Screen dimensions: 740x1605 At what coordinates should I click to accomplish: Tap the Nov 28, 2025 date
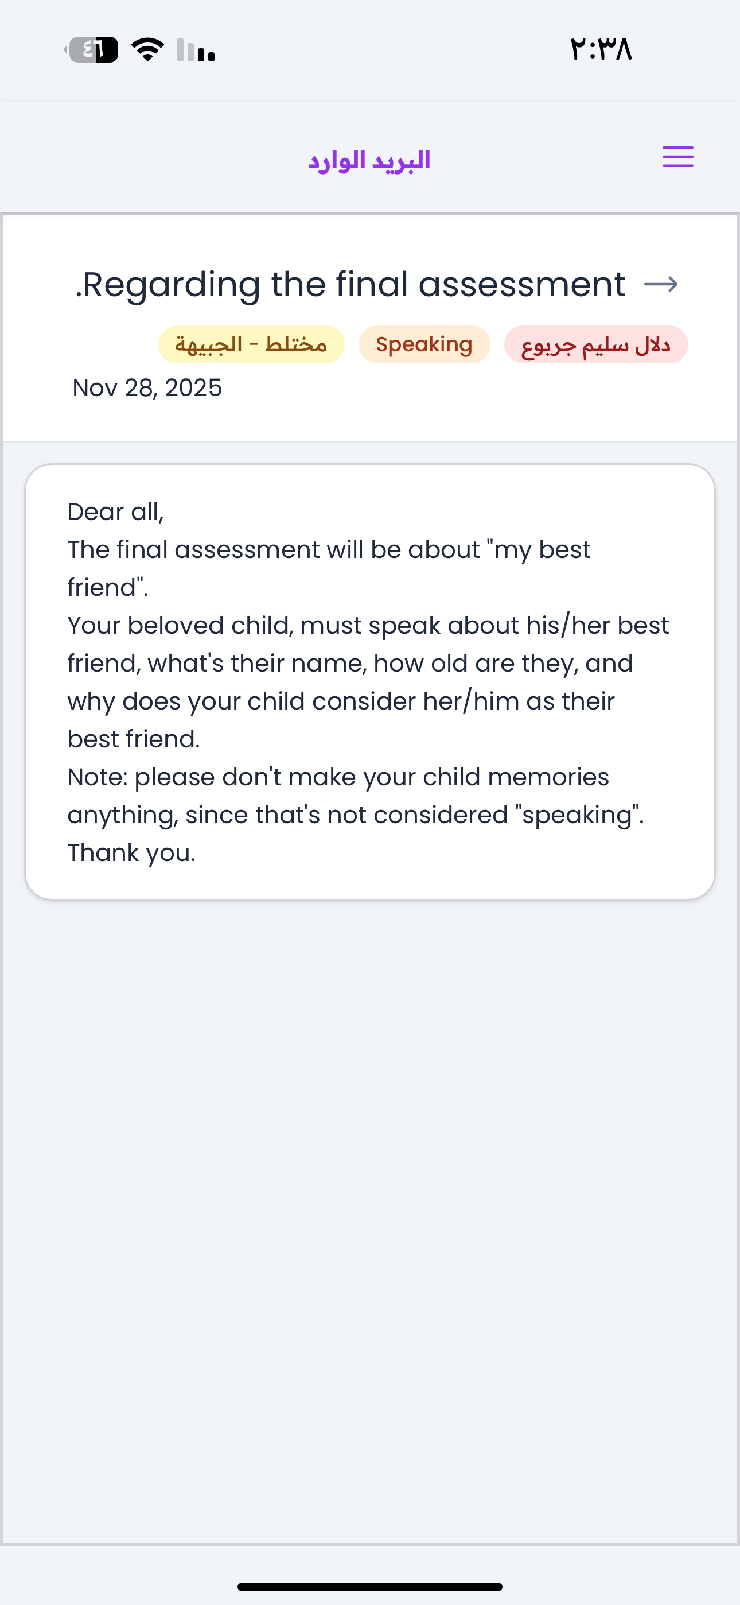(147, 387)
